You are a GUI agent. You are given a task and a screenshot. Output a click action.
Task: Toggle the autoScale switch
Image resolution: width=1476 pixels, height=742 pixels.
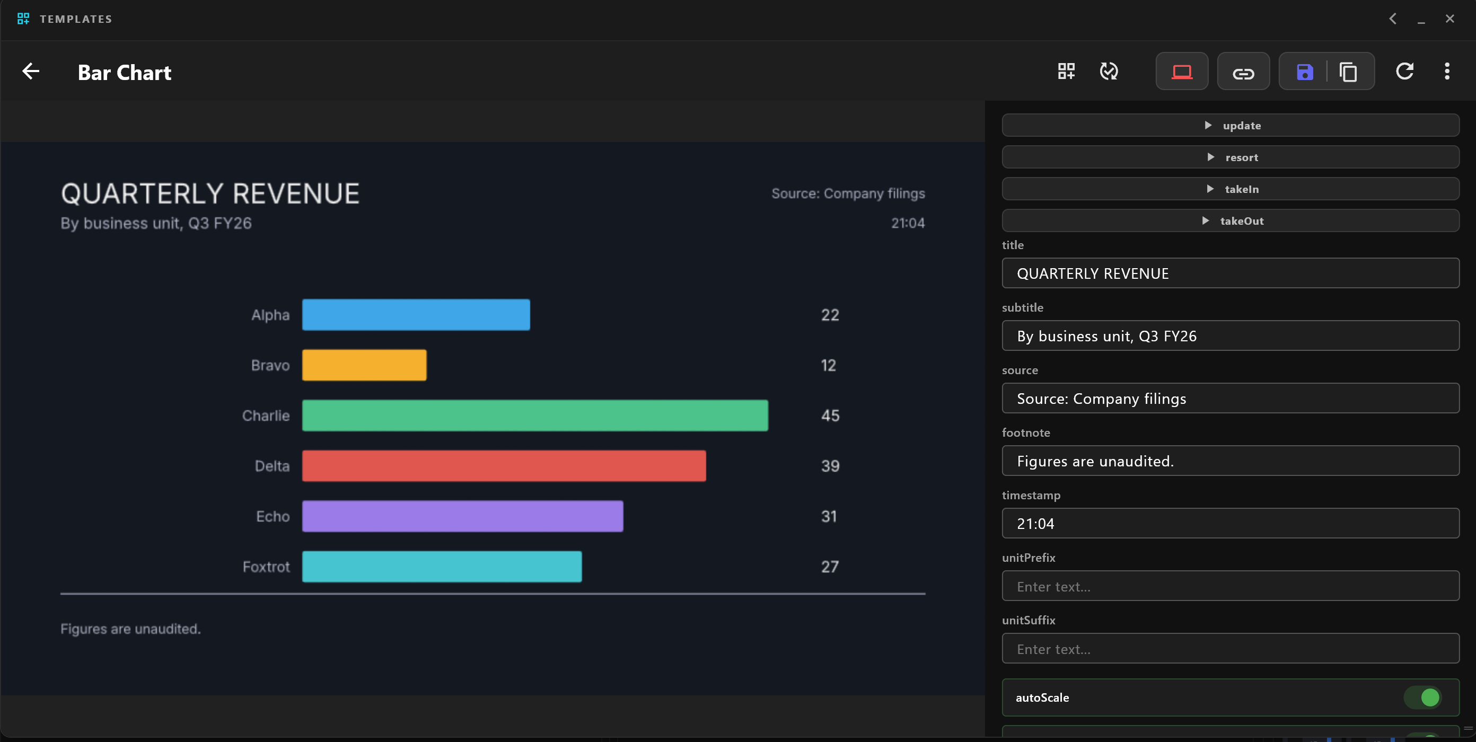[1422, 697]
